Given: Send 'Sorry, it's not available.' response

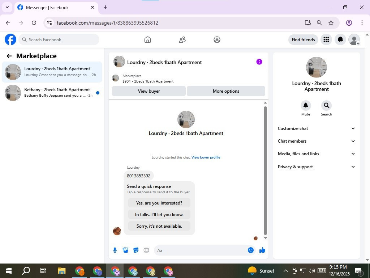Looking at the screenshot, I should [x=159, y=226].
